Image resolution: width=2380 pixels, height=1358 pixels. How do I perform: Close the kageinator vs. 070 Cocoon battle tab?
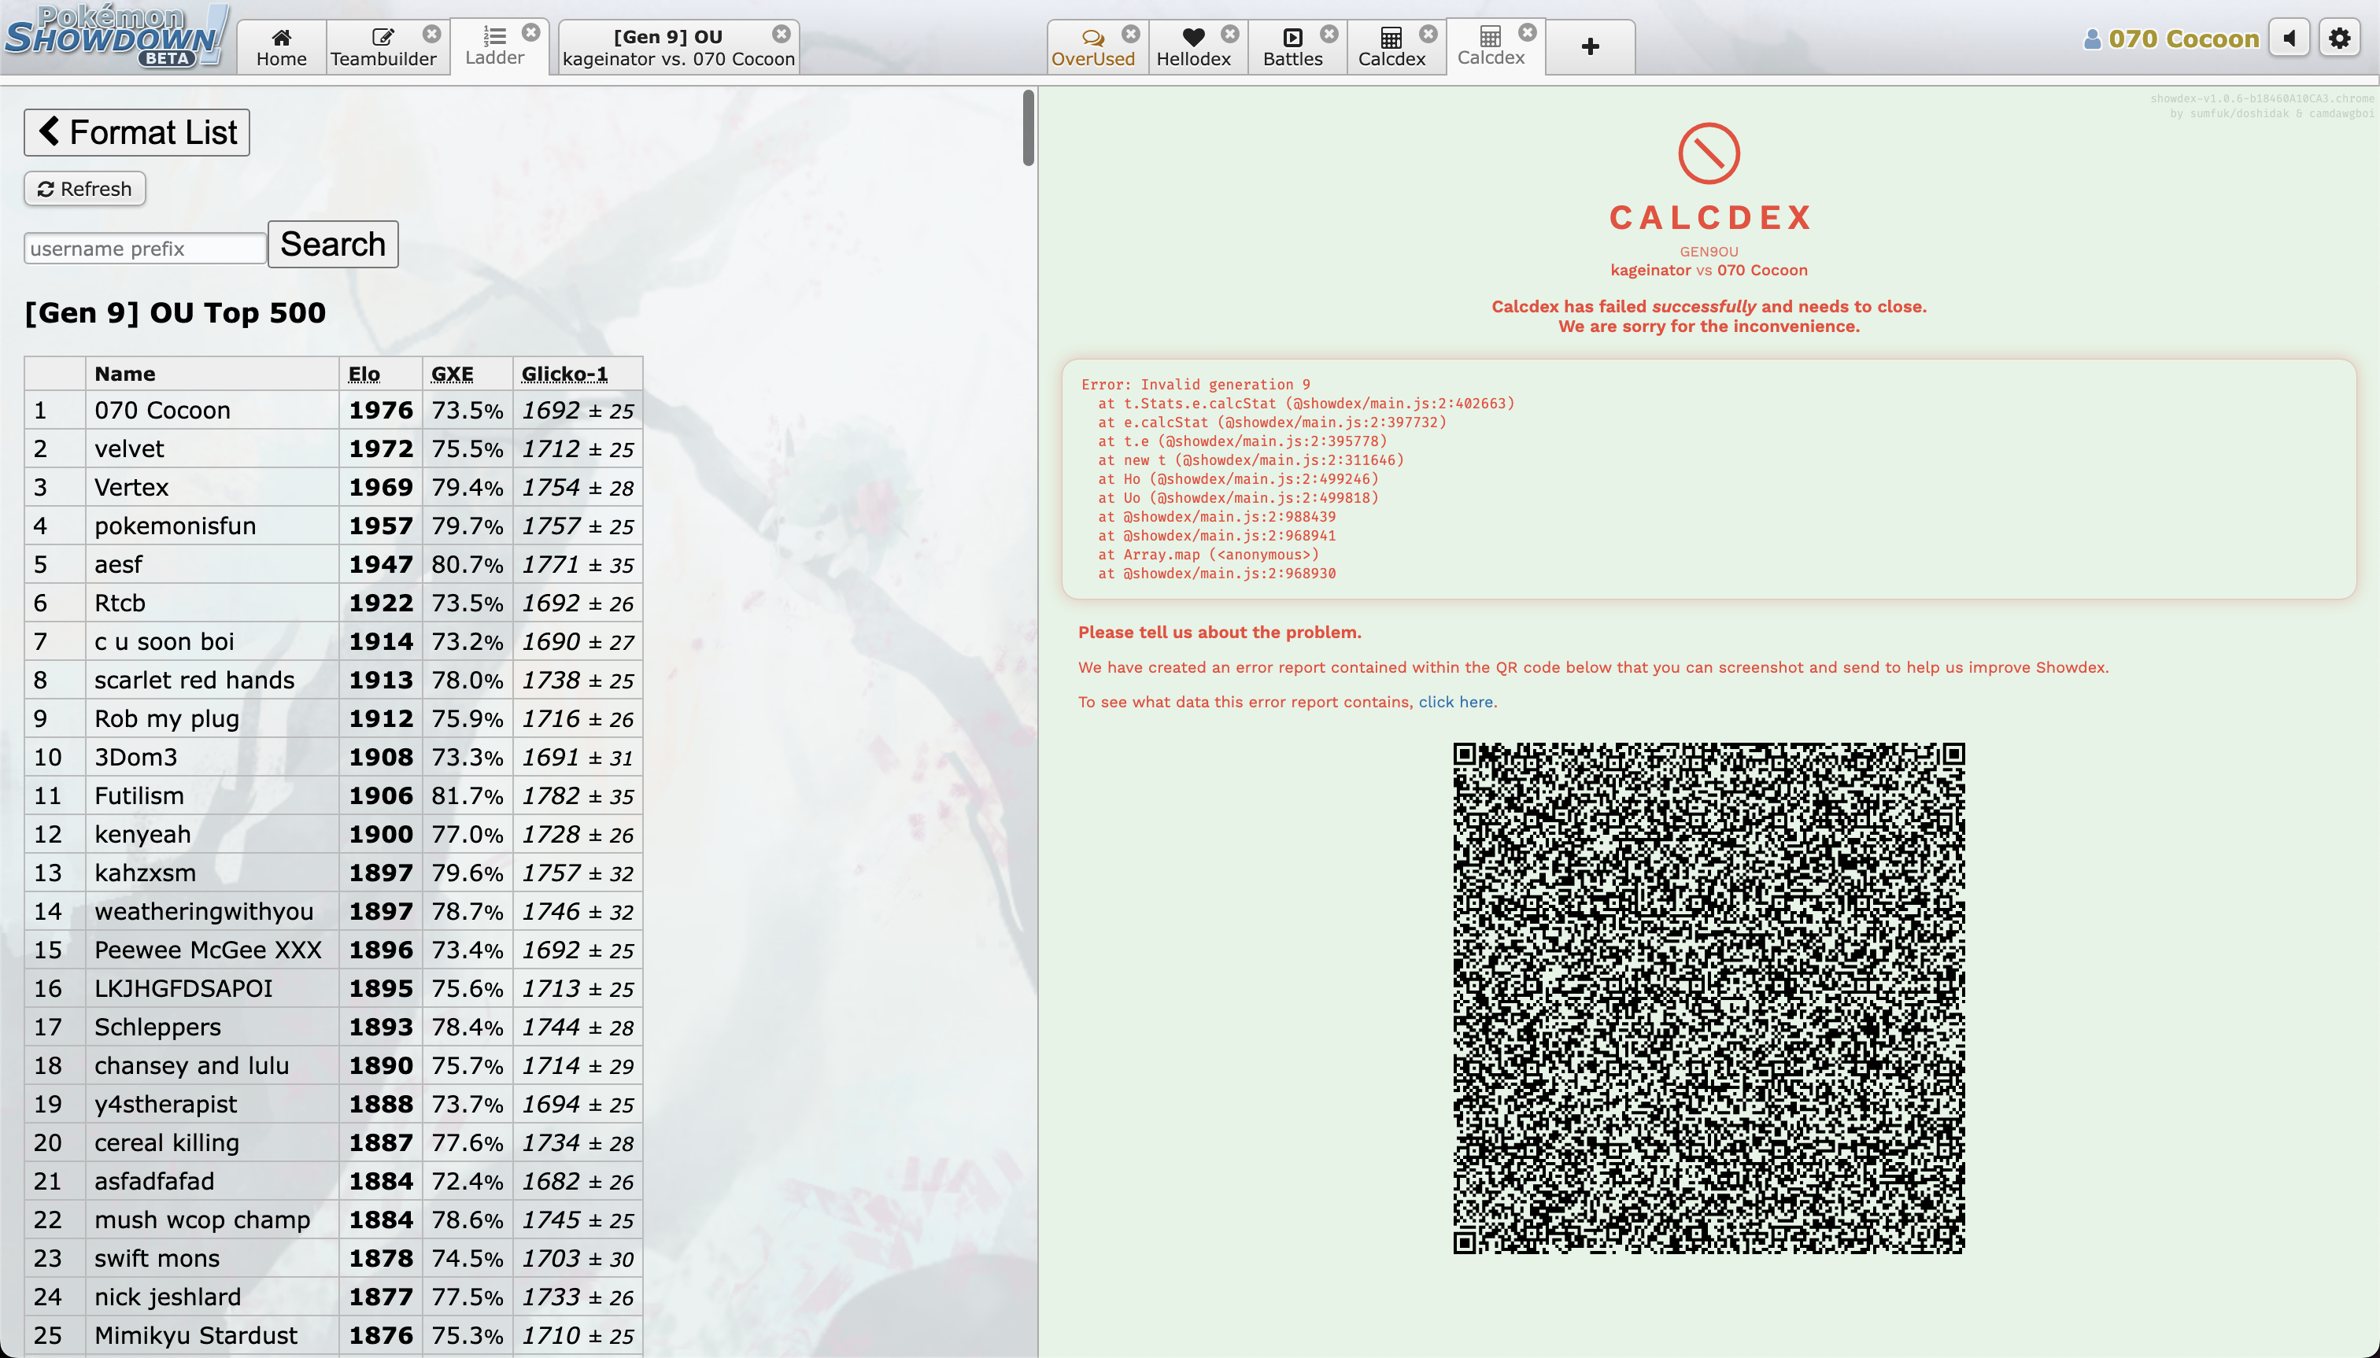(781, 34)
